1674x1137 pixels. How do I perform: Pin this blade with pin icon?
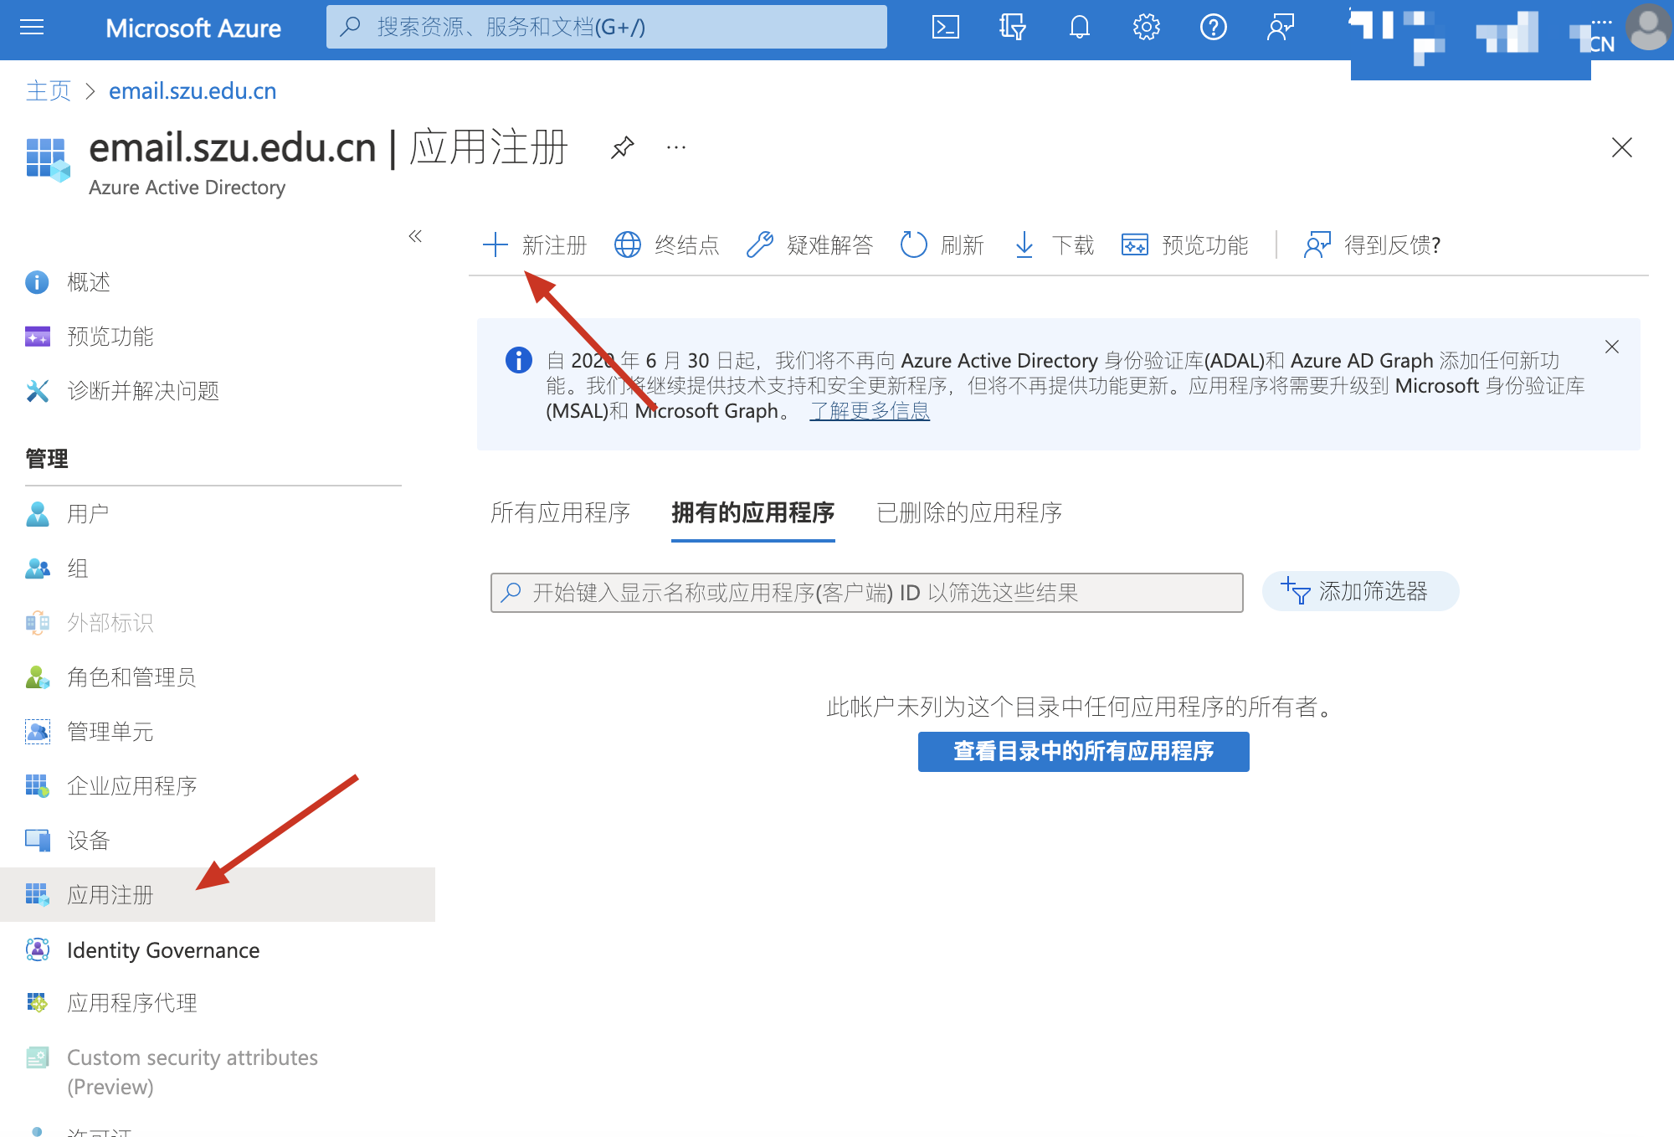(622, 148)
